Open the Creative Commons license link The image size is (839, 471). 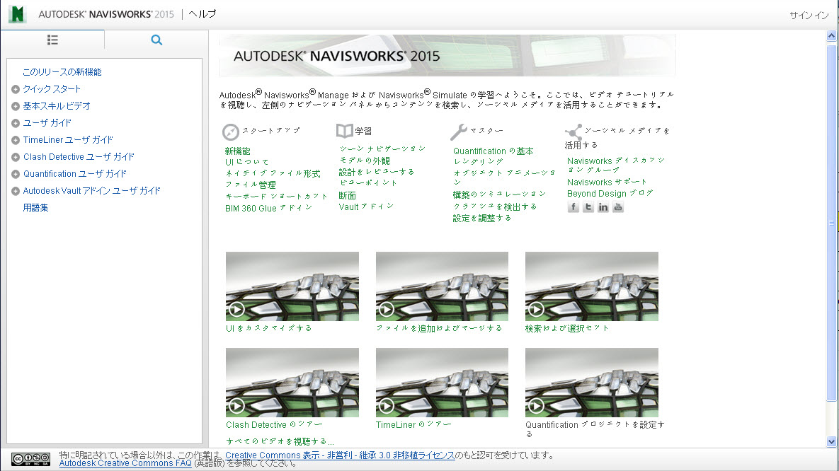pyautogui.click(x=340, y=455)
